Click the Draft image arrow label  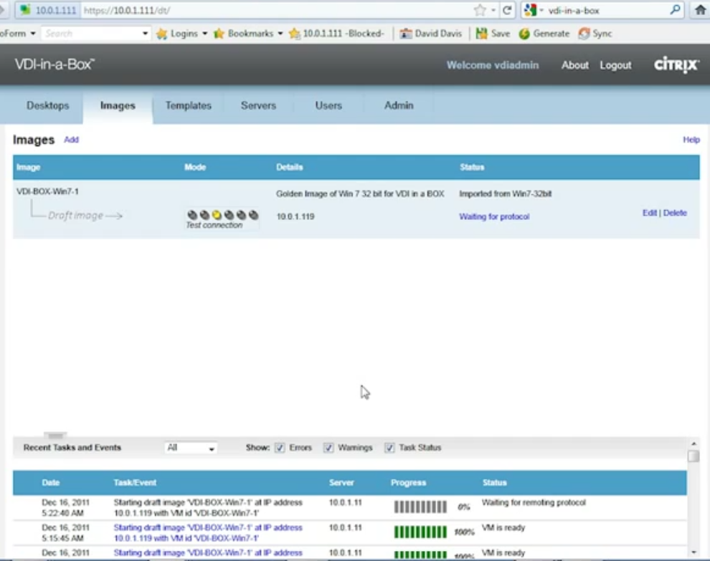[x=85, y=216]
